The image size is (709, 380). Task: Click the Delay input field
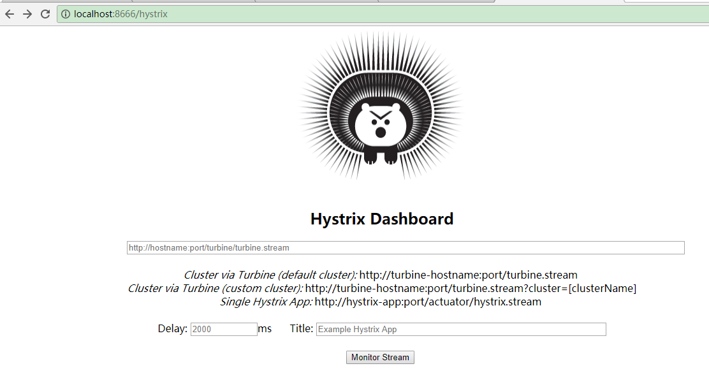pos(224,330)
